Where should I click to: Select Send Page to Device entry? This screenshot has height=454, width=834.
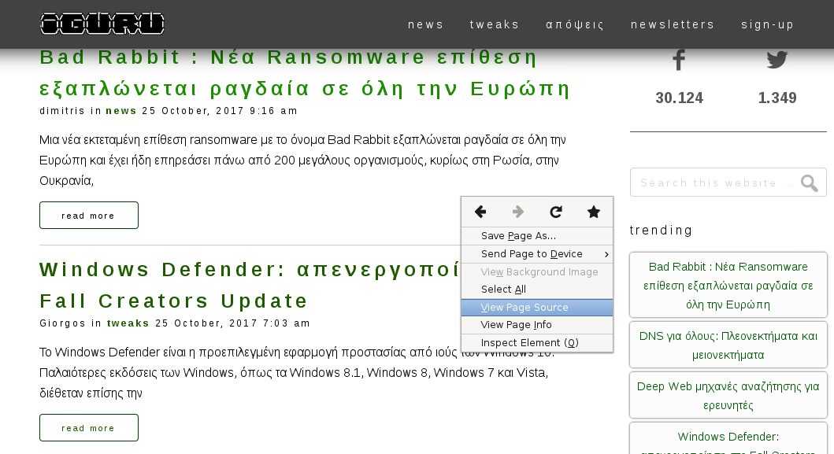537,254
